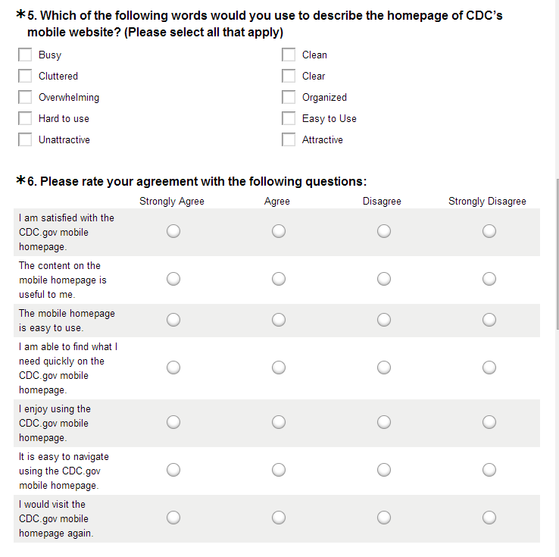Select Strongly Disagree for satisfied with homepage

489,232
